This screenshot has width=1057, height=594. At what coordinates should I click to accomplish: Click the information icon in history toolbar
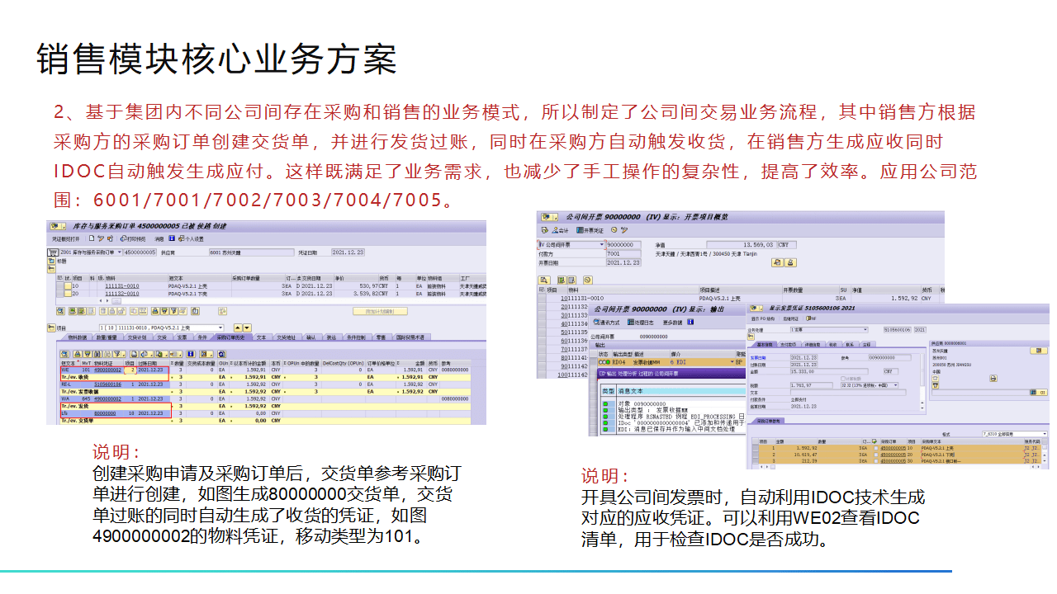(x=191, y=354)
